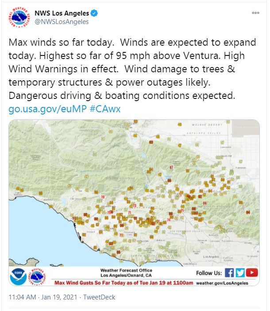Click the 11:04 AM · Jan 19, 2021 timestamp
This screenshot has width=270, height=311.
tap(43, 297)
